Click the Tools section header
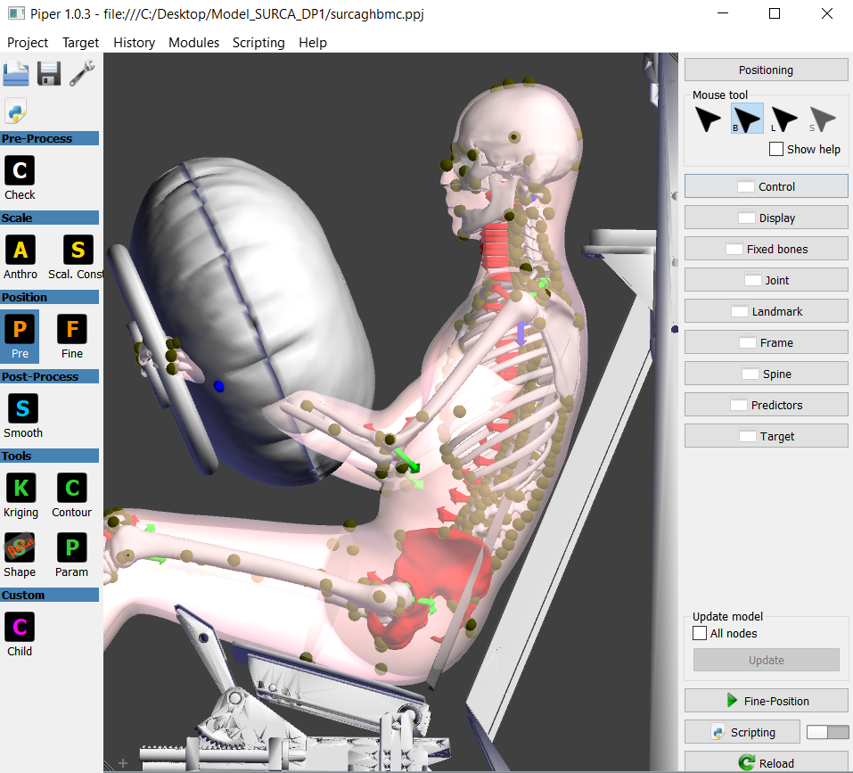The width and height of the screenshot is (853, 773). pos(50,456)
